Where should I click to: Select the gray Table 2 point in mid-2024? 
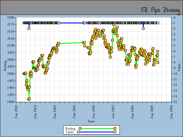[143, 29]
